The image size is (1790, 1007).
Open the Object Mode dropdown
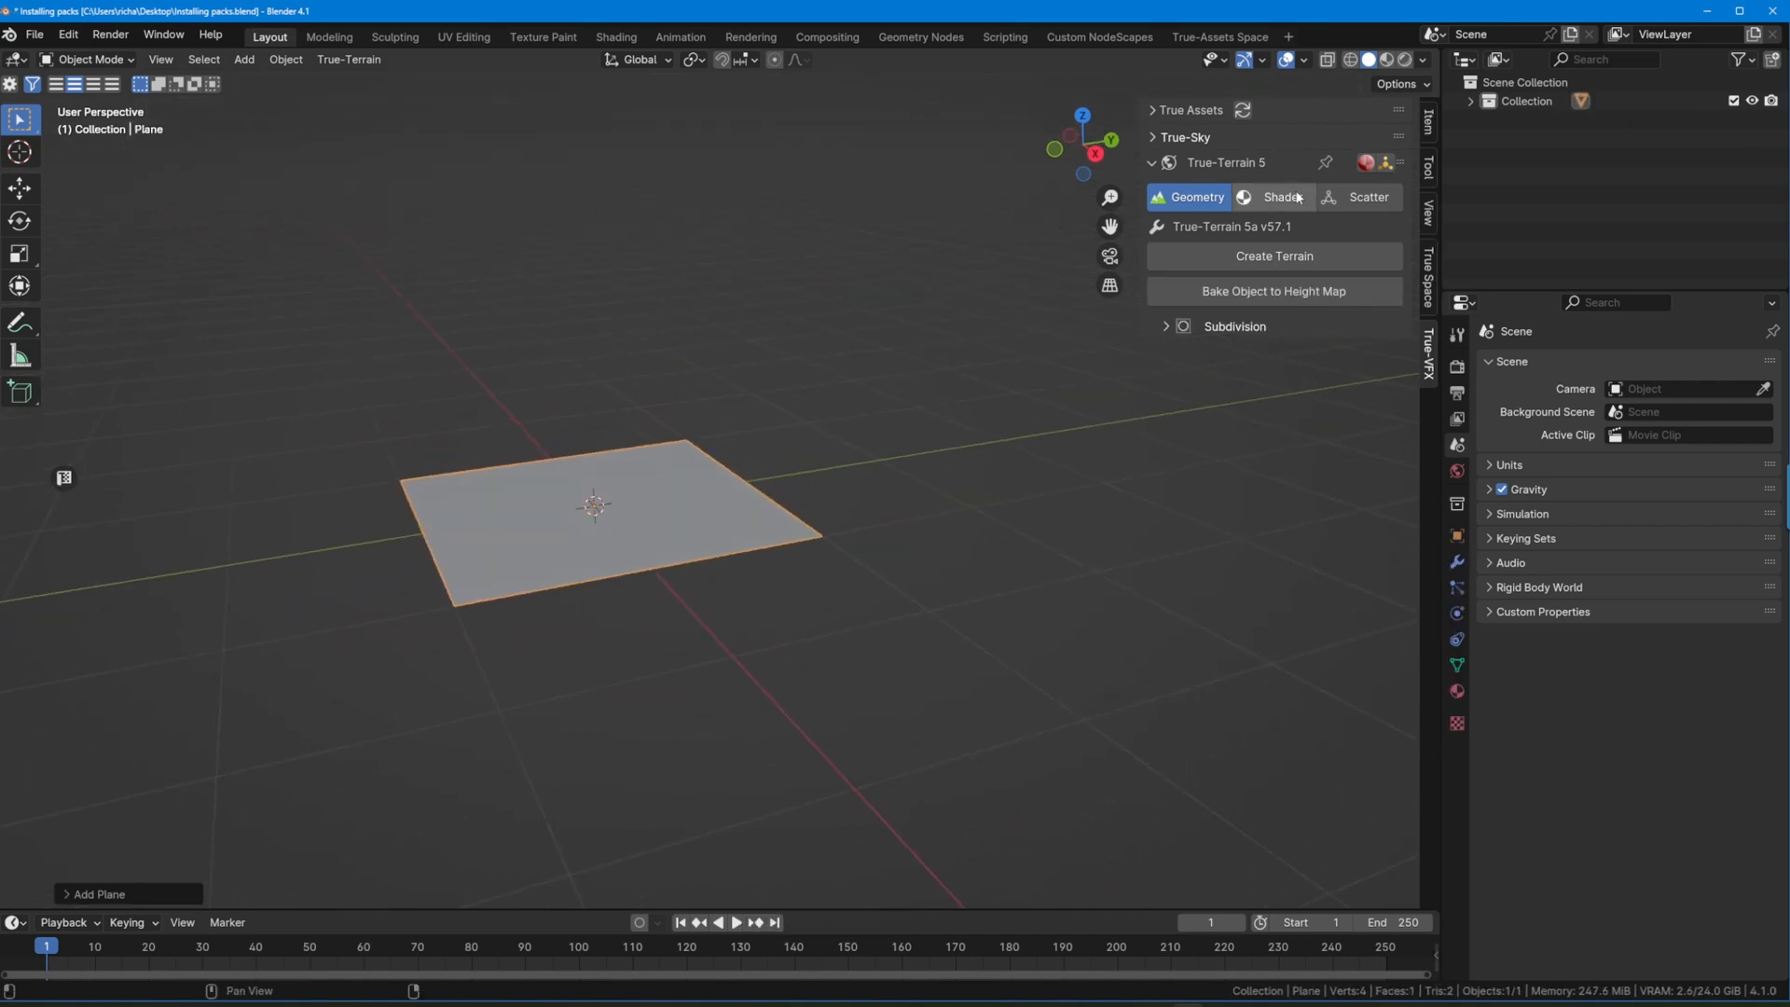pyautogui.click(x=88, y=60)
